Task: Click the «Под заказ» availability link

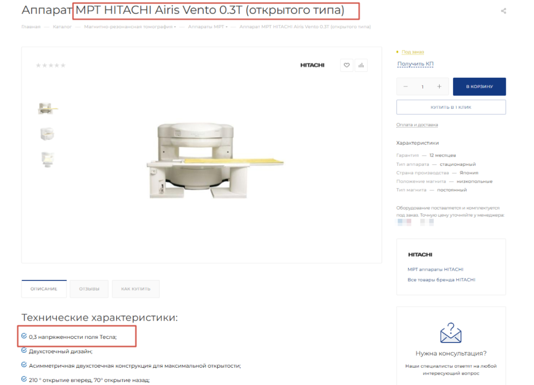Action: point(413,52)
